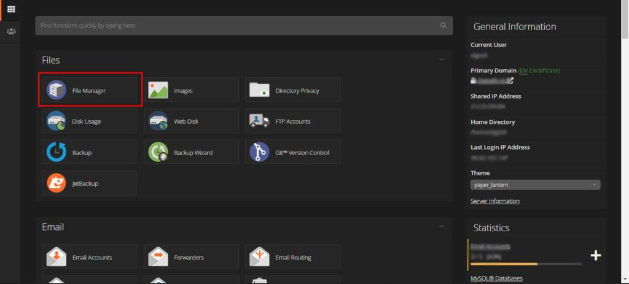Open the MySQL Databases statistics link
This screenshot has height=284, width=629.
point(496,278)
